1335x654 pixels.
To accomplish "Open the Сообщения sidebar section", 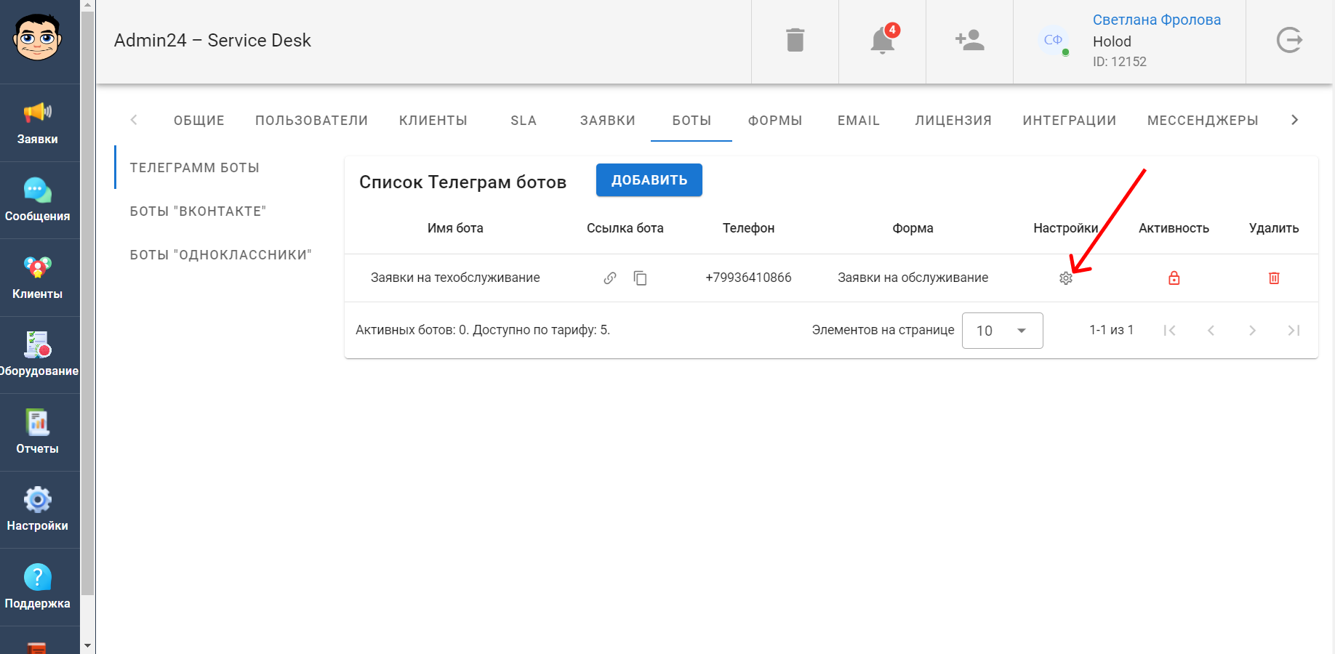I will pos(38,200).
